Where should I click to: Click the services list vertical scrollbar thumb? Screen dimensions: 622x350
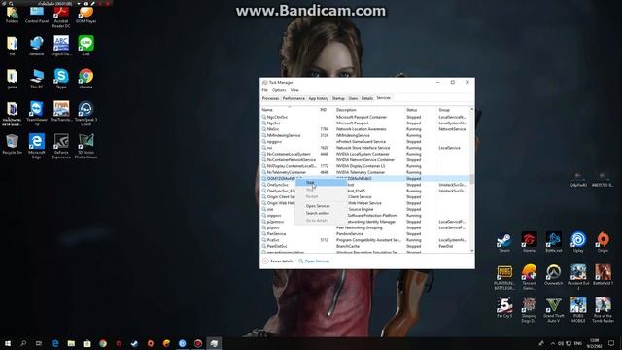tap(471, 179)
